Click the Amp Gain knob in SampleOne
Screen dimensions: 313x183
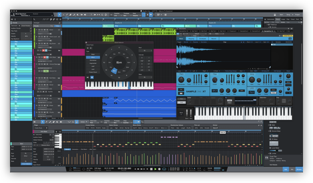[252, 80]
